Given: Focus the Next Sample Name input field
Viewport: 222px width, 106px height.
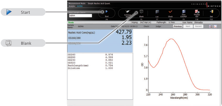Looking at the screenshot, I should (x=80, y=16).
